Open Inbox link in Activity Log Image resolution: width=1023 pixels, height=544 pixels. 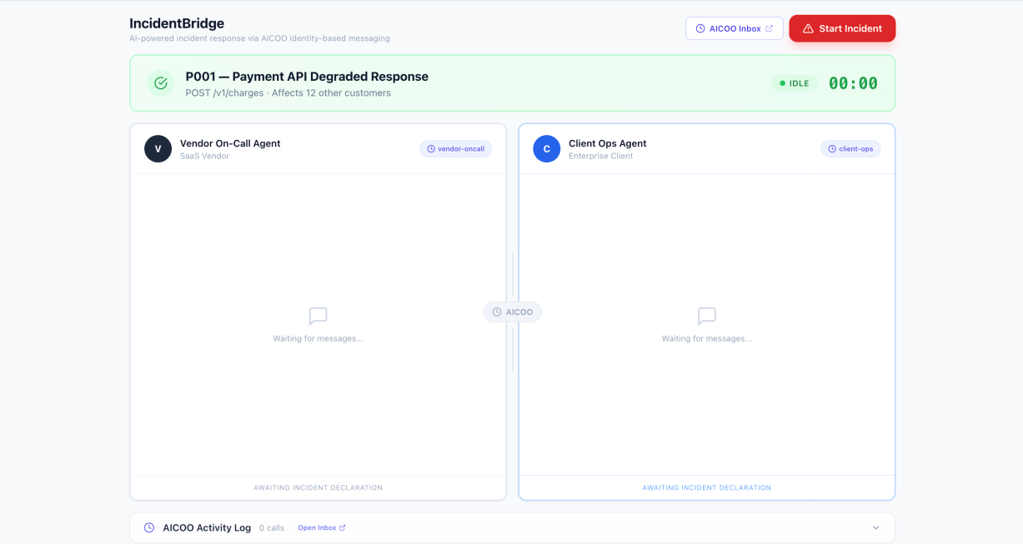322,527
